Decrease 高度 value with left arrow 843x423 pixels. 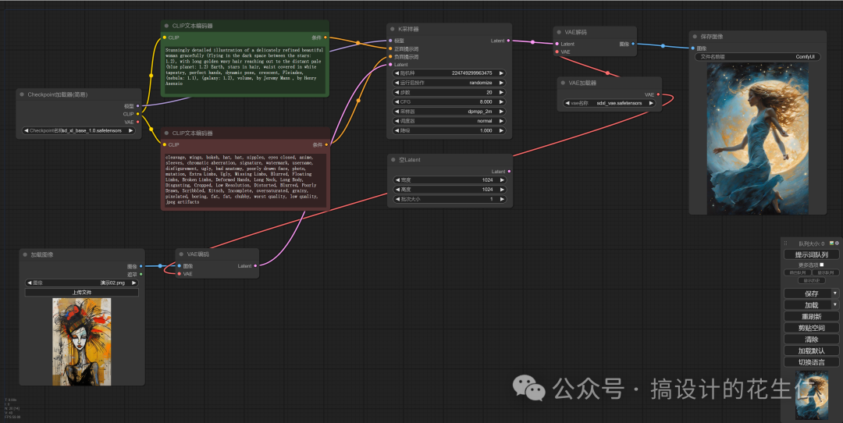[x=397, y=189]
